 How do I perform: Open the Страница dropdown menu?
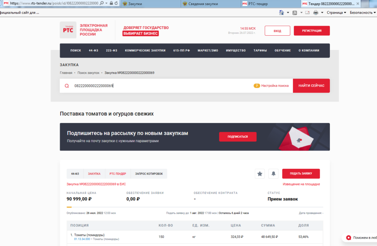point(336,12)
